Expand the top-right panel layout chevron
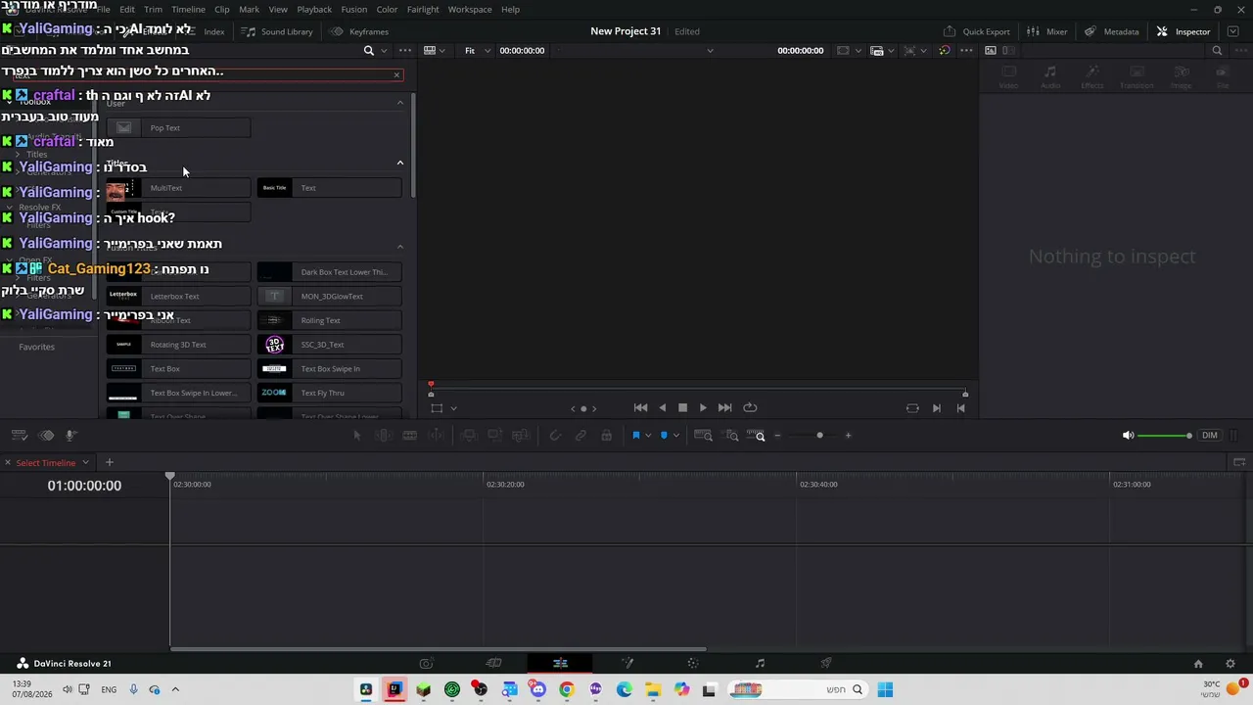Screen dimensions: 1253x705 click(1233, 31)
